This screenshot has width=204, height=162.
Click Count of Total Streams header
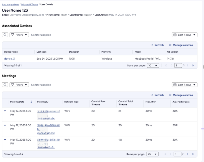(x=125, y=103)
